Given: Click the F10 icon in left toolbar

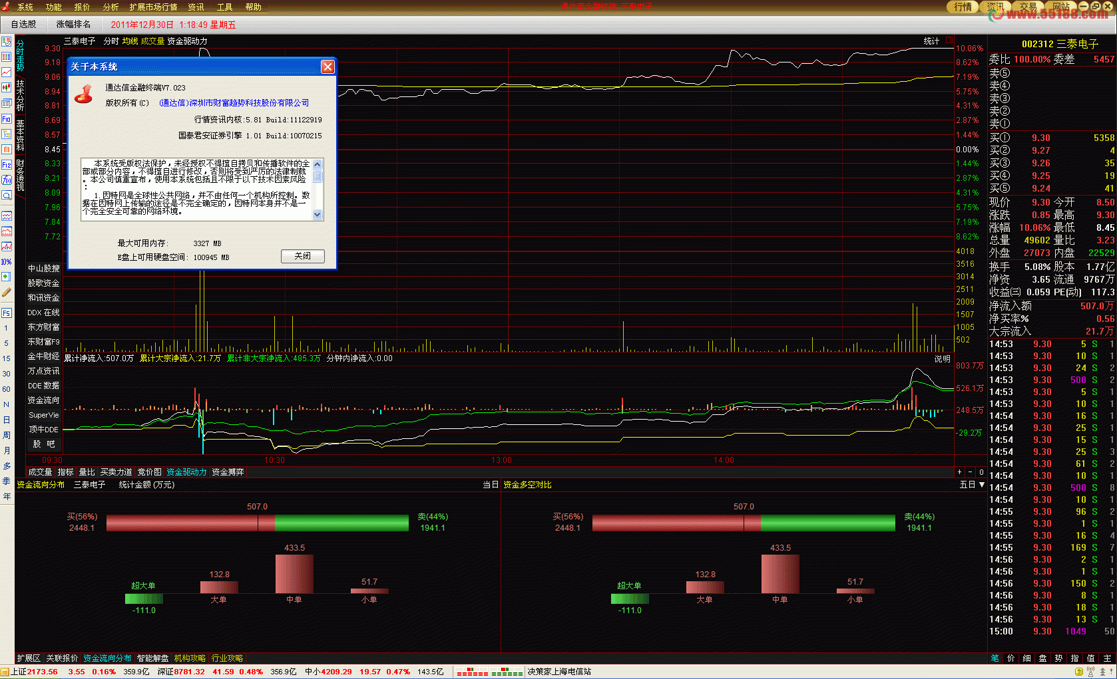Looking at the screenshot, I should (x=6, y=119).
